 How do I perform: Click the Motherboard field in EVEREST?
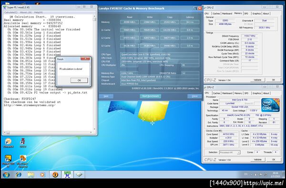pyautogui.click(x=160, y=84)
